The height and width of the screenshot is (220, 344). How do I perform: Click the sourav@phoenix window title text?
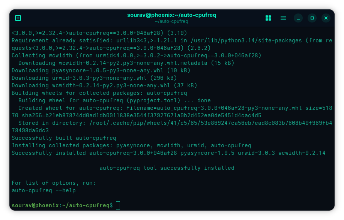pos(171,15)
